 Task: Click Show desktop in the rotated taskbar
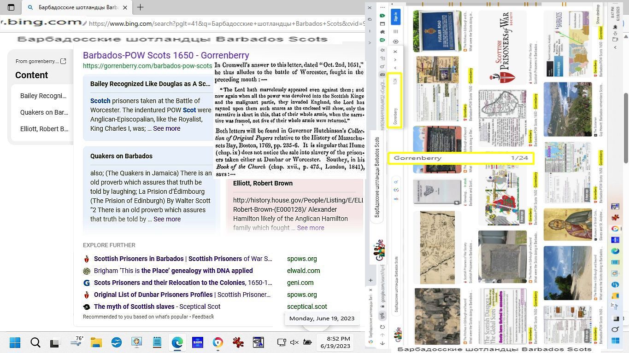click(599, 14)
